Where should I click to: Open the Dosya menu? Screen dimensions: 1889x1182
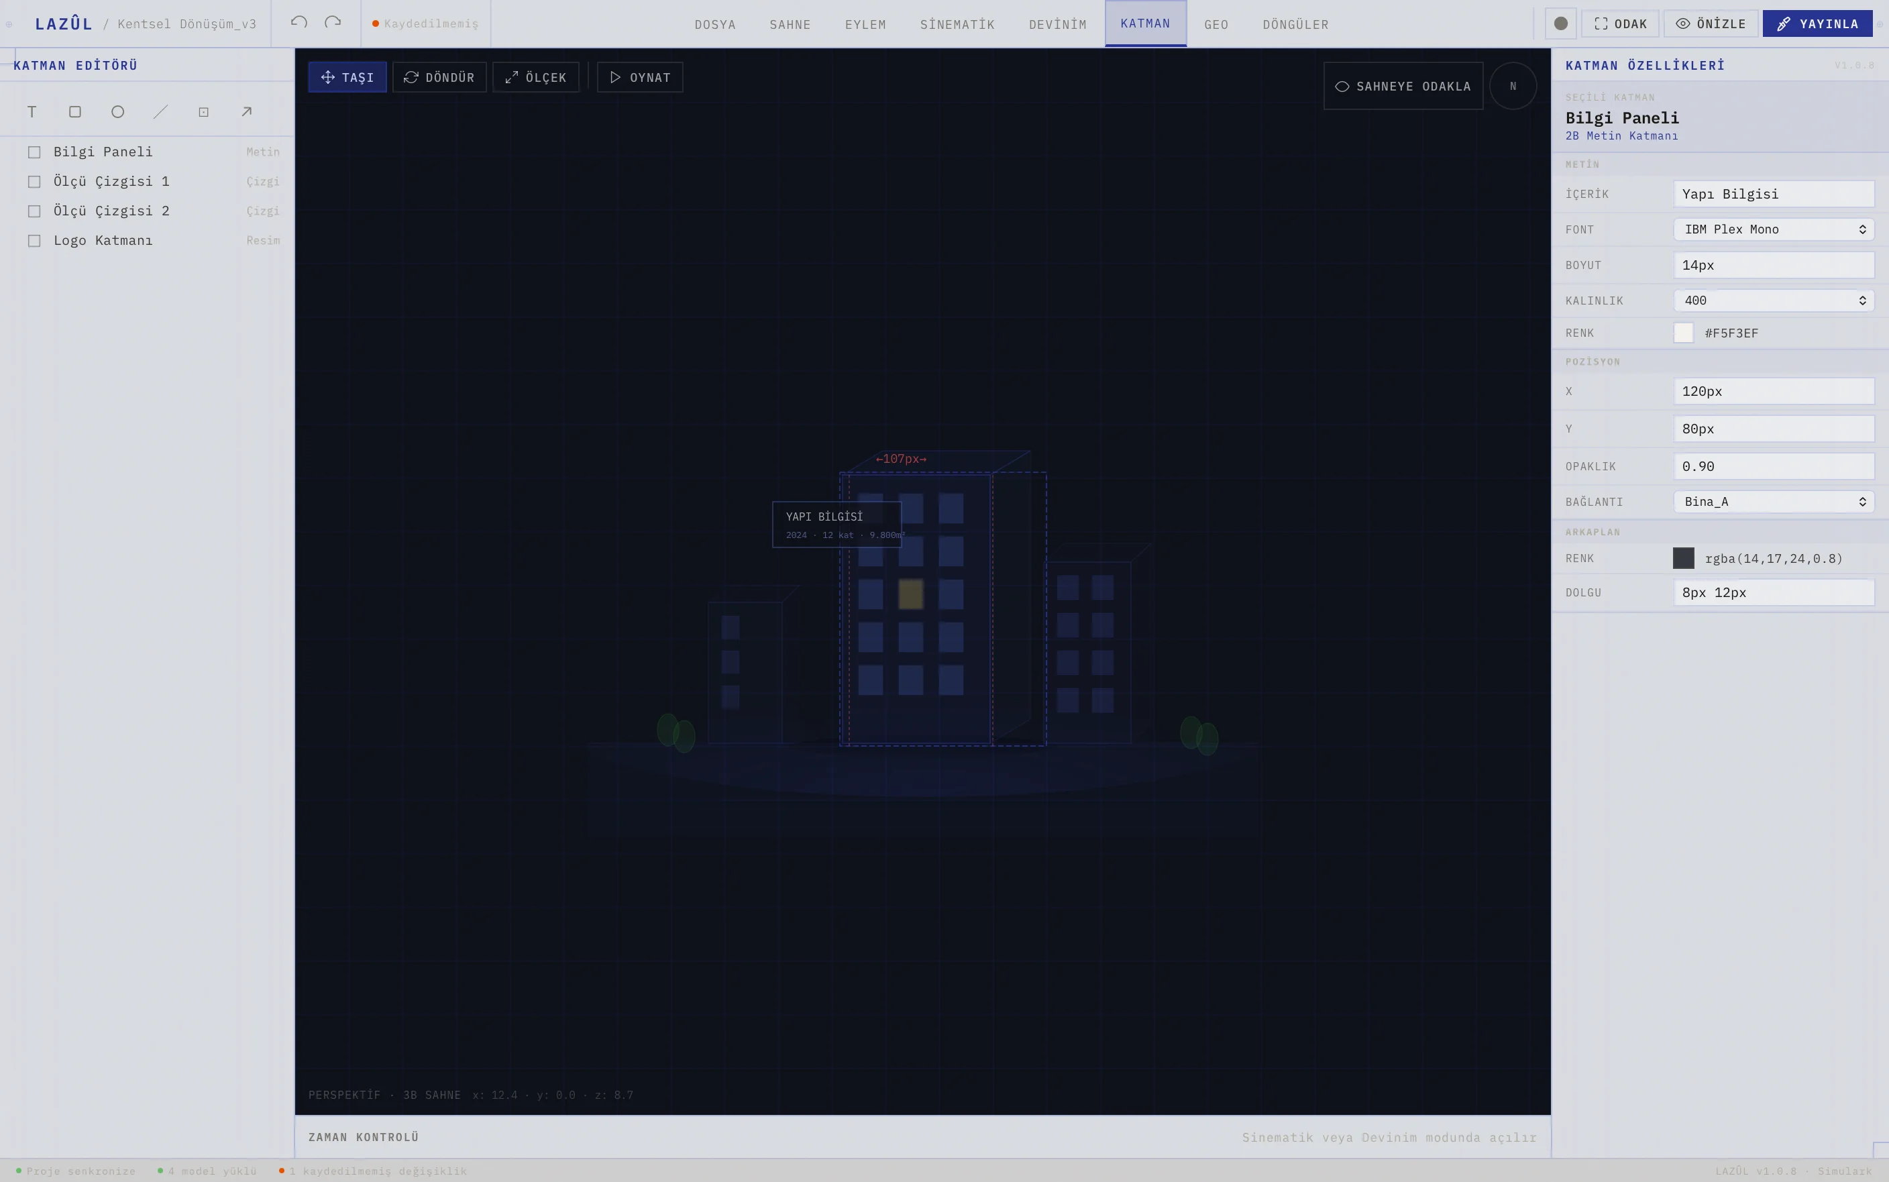(715, 24)
